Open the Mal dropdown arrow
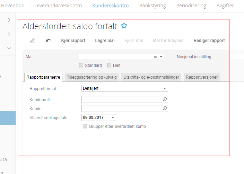Viewport: 244px width, 174px height. [x=161, y=57]
